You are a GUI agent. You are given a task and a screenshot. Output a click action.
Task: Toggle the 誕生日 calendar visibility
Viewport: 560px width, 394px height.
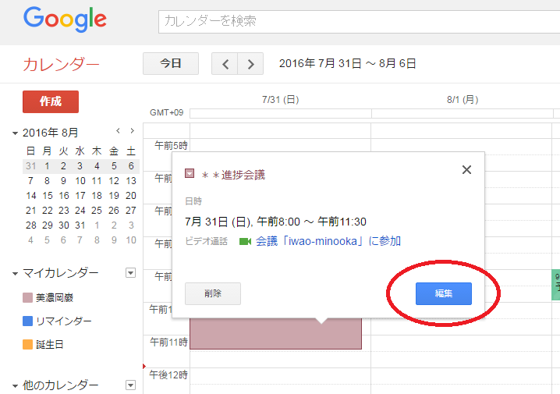29,343
